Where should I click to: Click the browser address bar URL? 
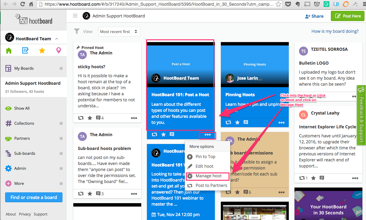[x=159, y=4]
